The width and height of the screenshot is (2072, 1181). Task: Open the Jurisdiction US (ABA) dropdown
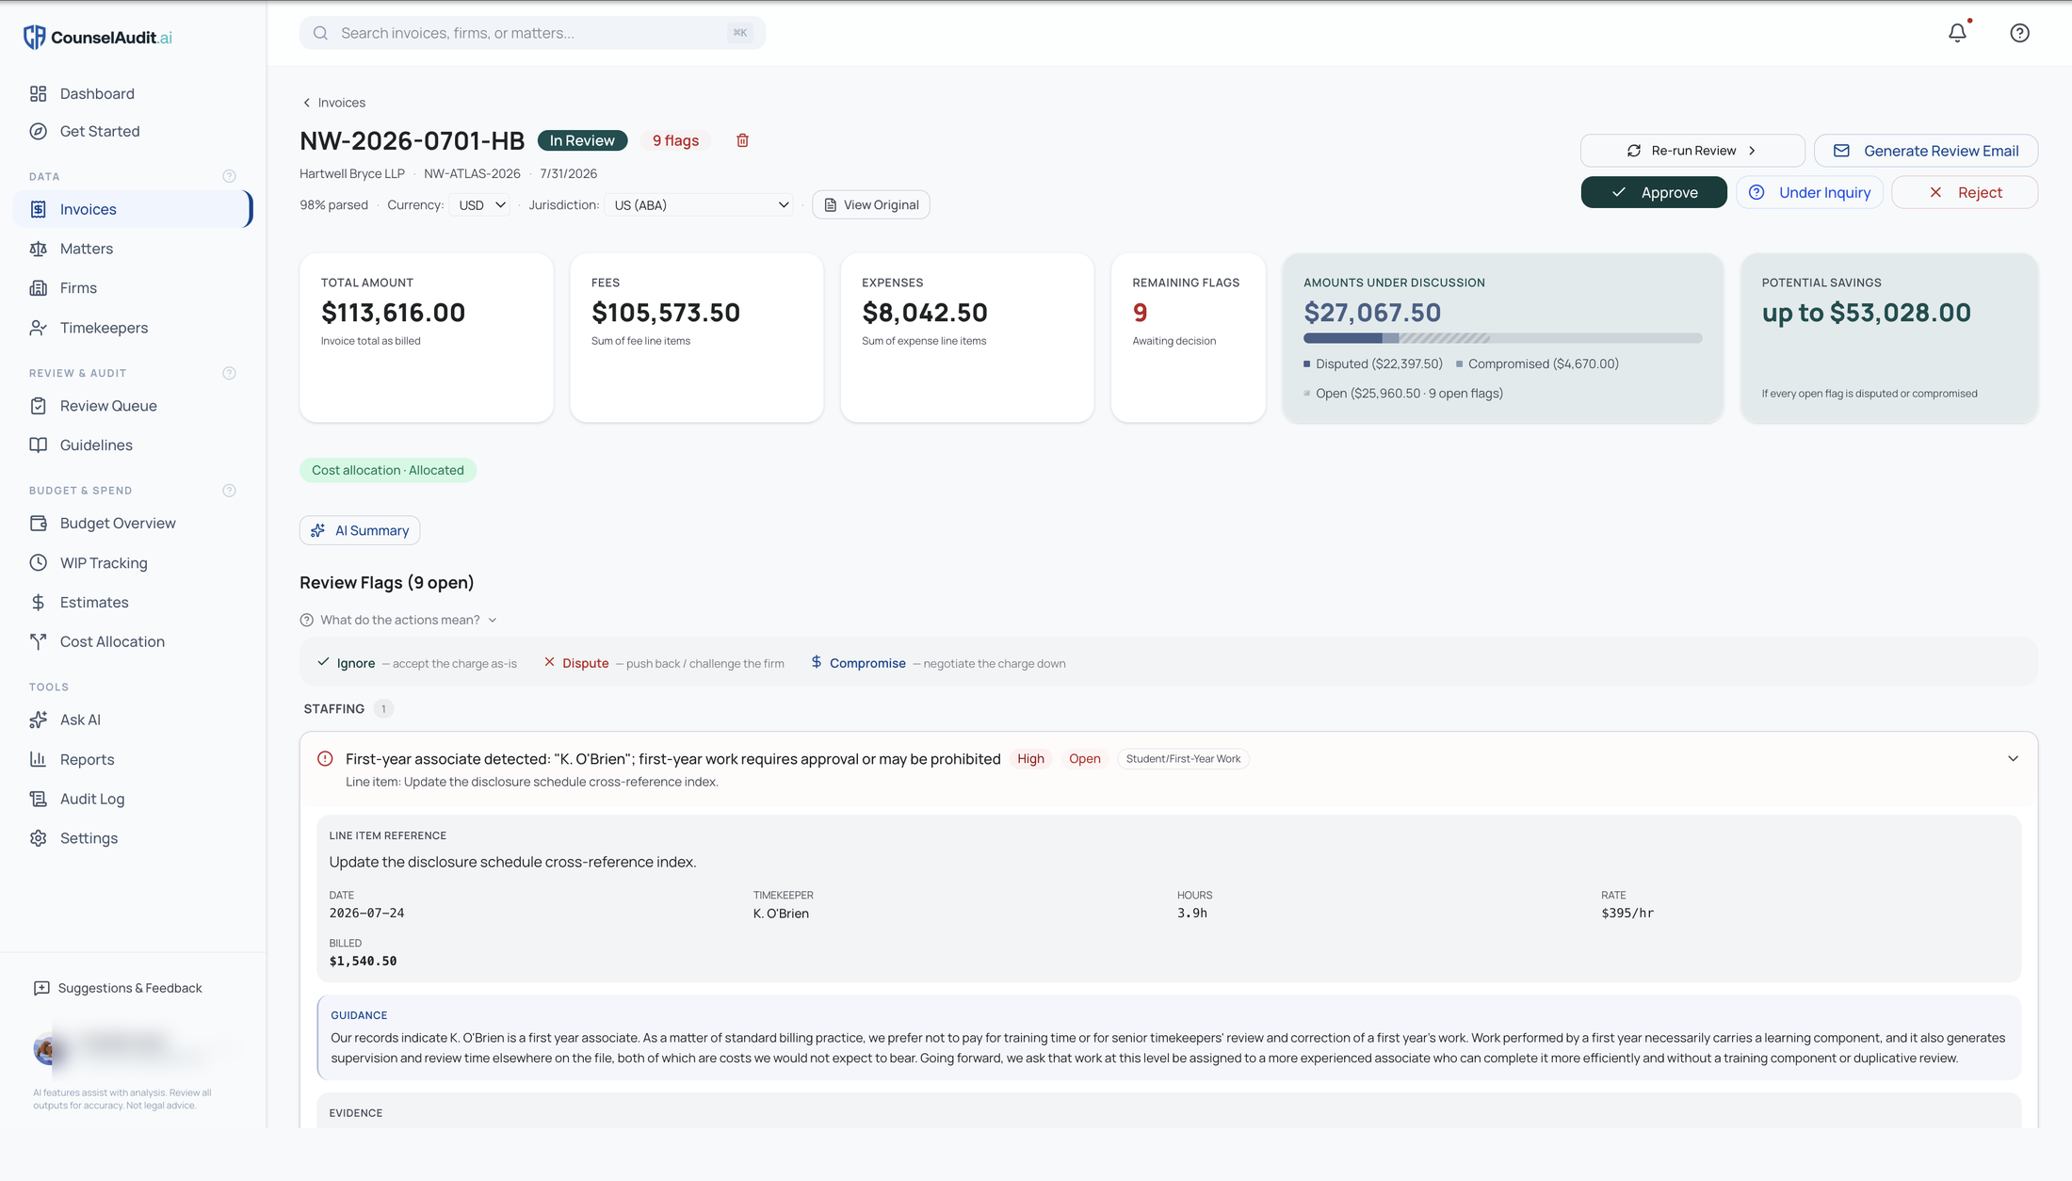click(700, 205)
